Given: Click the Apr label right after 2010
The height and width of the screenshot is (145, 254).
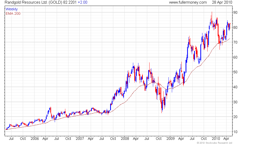Looking at the screenshot, I should pyautogui.click(x=226, y=139).
